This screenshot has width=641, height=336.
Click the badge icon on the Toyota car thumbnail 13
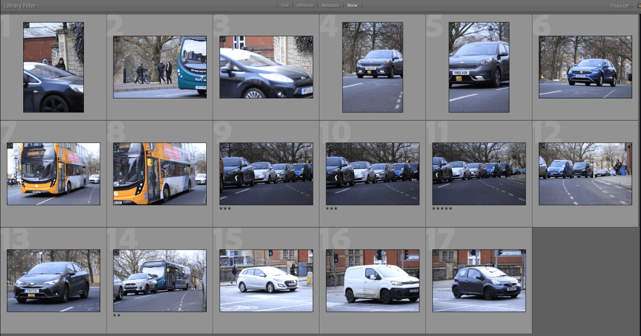click(10, 253)
